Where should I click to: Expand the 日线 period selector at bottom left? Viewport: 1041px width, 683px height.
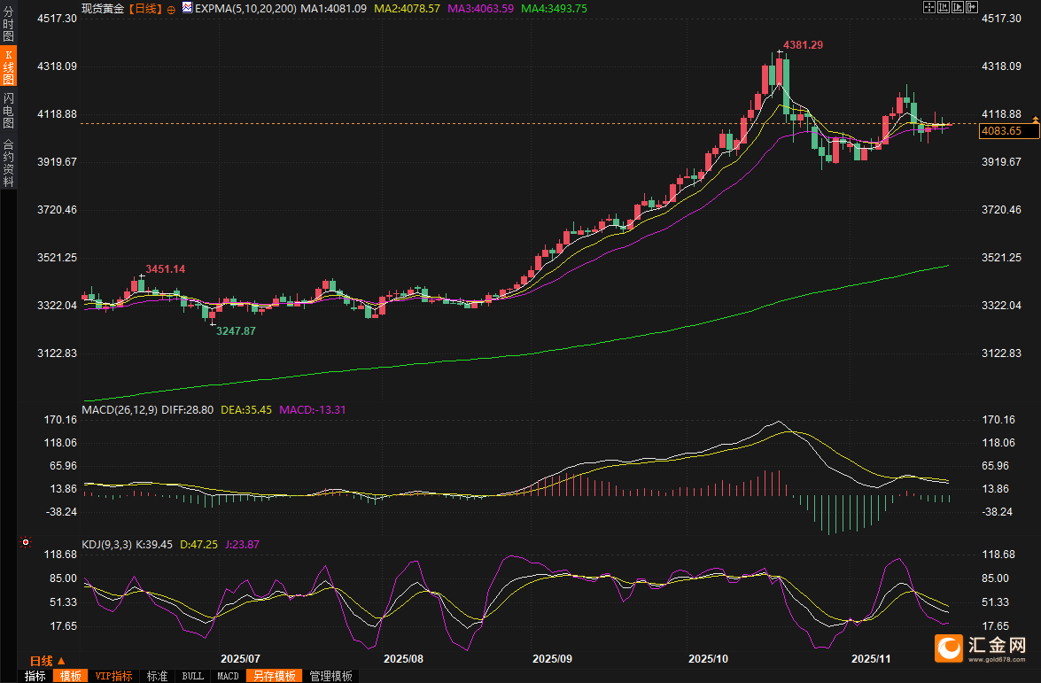point(48,661)
